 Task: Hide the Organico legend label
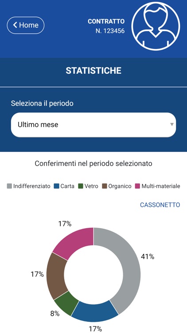(120, 186)
